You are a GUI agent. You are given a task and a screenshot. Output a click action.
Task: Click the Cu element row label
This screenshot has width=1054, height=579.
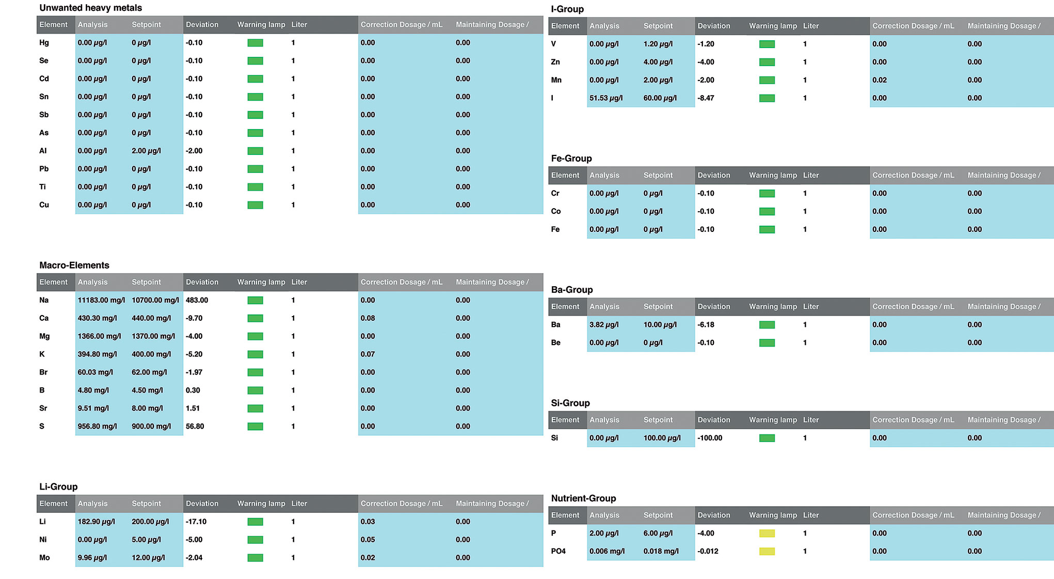pos(44,205)
